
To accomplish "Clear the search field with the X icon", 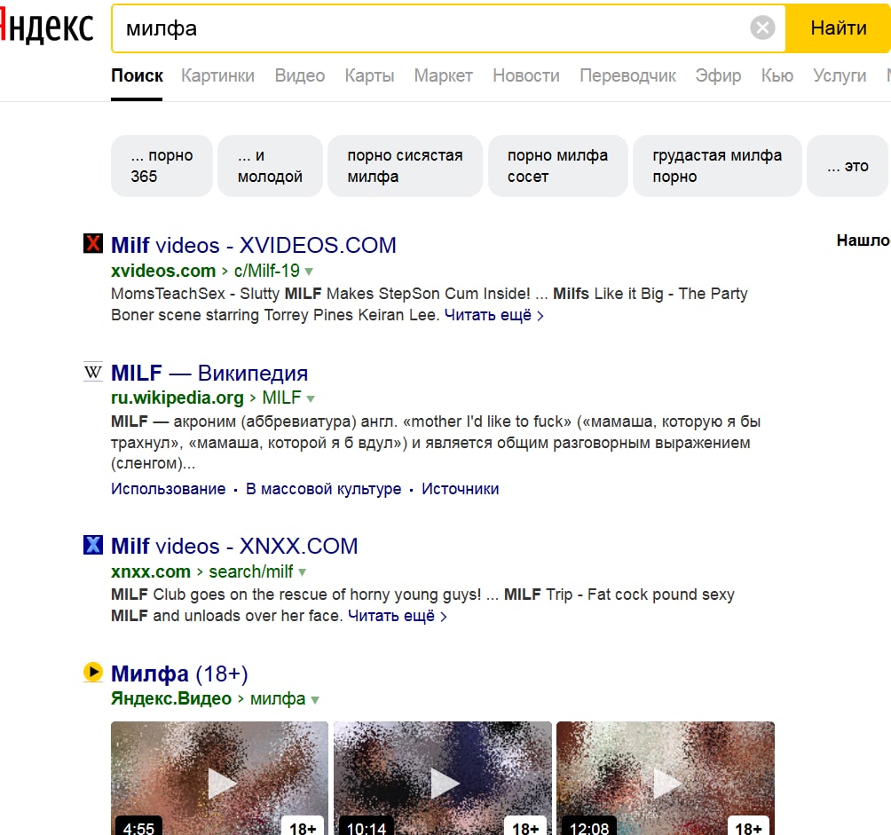I will click(762, 28).
